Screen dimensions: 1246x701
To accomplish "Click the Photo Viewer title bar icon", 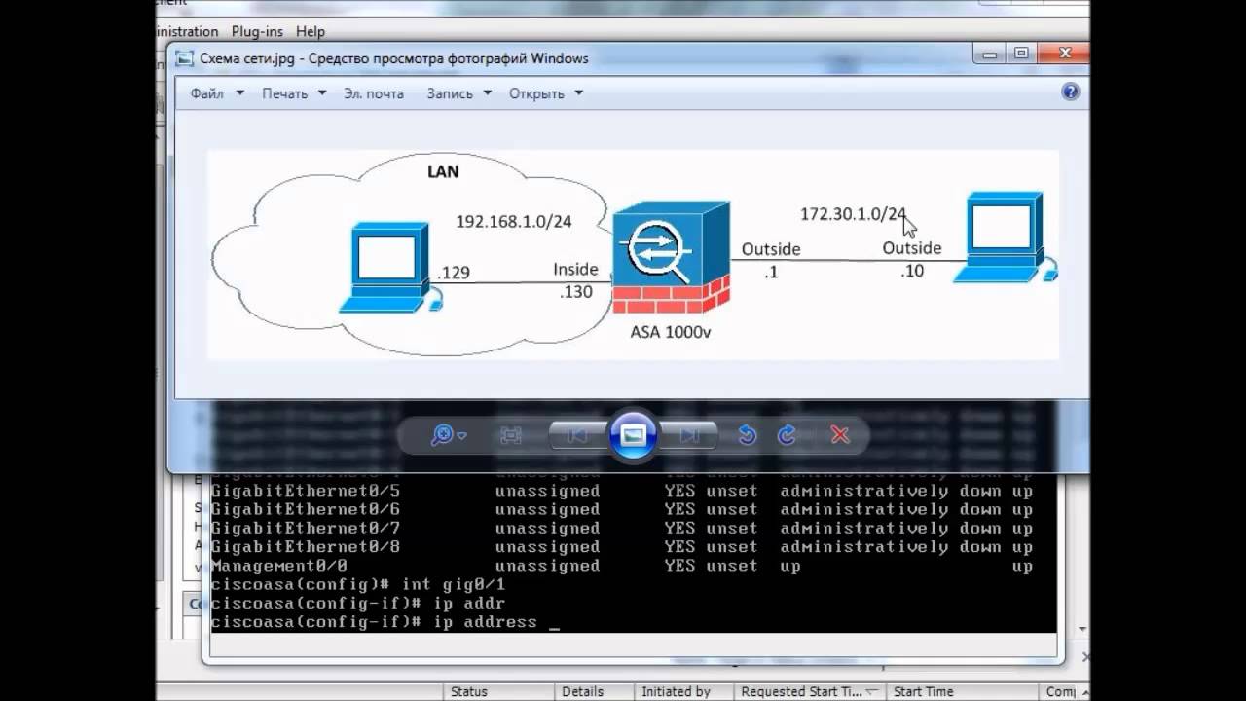I will pyautogui.click(x=184, y=58).
